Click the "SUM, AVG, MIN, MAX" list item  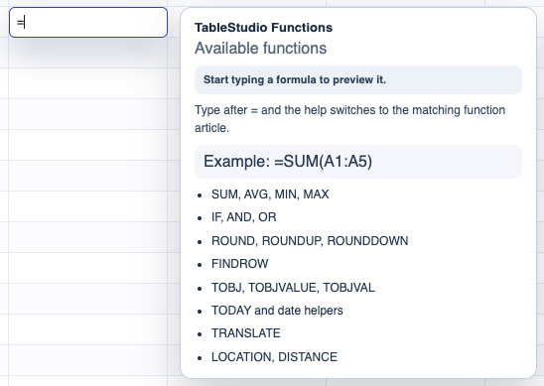point(270,194)
